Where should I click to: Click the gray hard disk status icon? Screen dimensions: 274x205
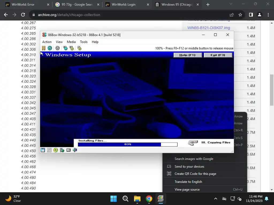[68, 150]
